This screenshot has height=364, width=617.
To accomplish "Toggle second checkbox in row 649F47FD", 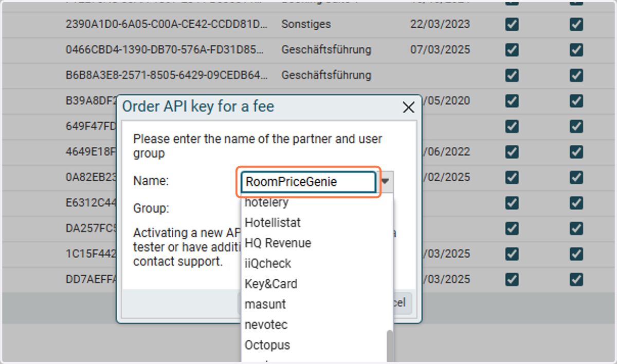I will pos(576,126).
